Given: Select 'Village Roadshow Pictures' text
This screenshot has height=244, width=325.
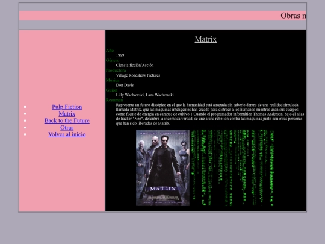Looking at the screenshot, I should (138, 75).
